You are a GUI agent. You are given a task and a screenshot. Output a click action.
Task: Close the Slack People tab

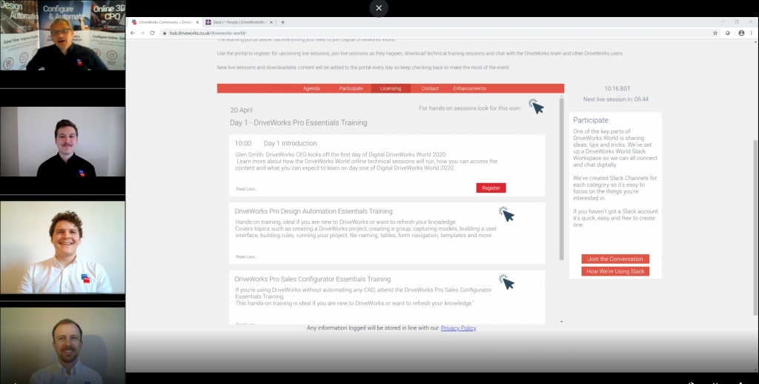pyautogui.click(x=271, y=22)
